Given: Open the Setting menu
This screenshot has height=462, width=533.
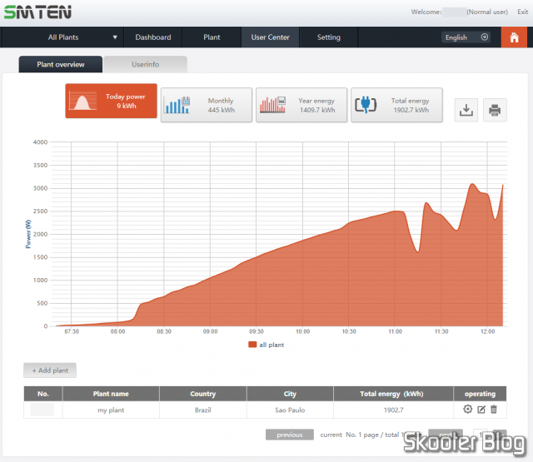Looking at the screenshot, I should point(328,37).
